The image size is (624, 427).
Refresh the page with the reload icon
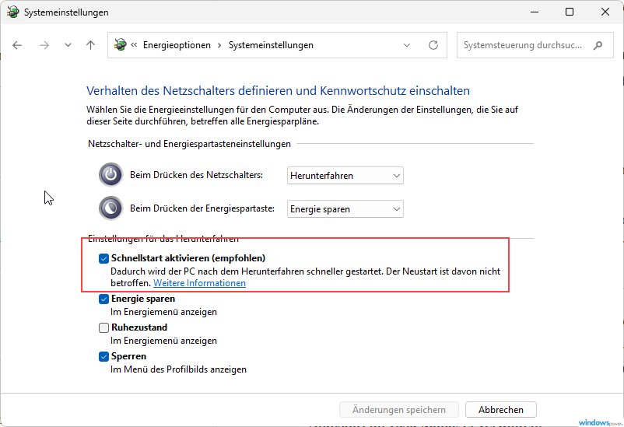[433, 45]
